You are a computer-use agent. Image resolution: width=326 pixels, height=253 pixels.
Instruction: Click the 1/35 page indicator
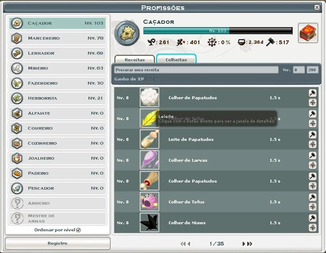pos(217,244)
